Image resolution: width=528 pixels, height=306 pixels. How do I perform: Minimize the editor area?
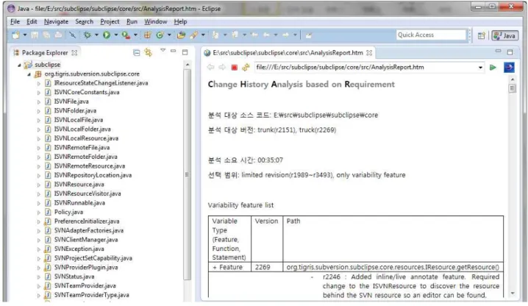498,51
